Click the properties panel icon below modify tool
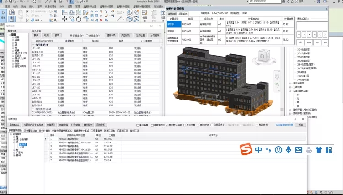343x195 pixels. [12, 19]
